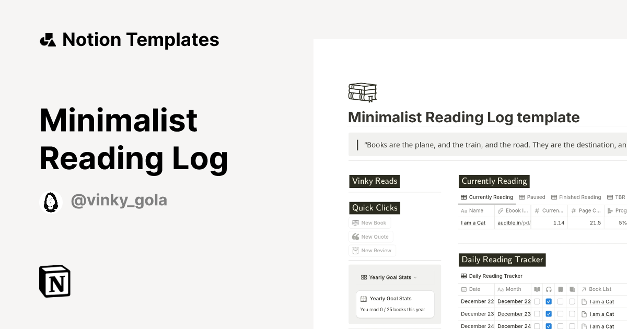Check the open book checkbox for December 22
Image resolution: width=627 pixels, height=329 pixels.
[537, 301]
